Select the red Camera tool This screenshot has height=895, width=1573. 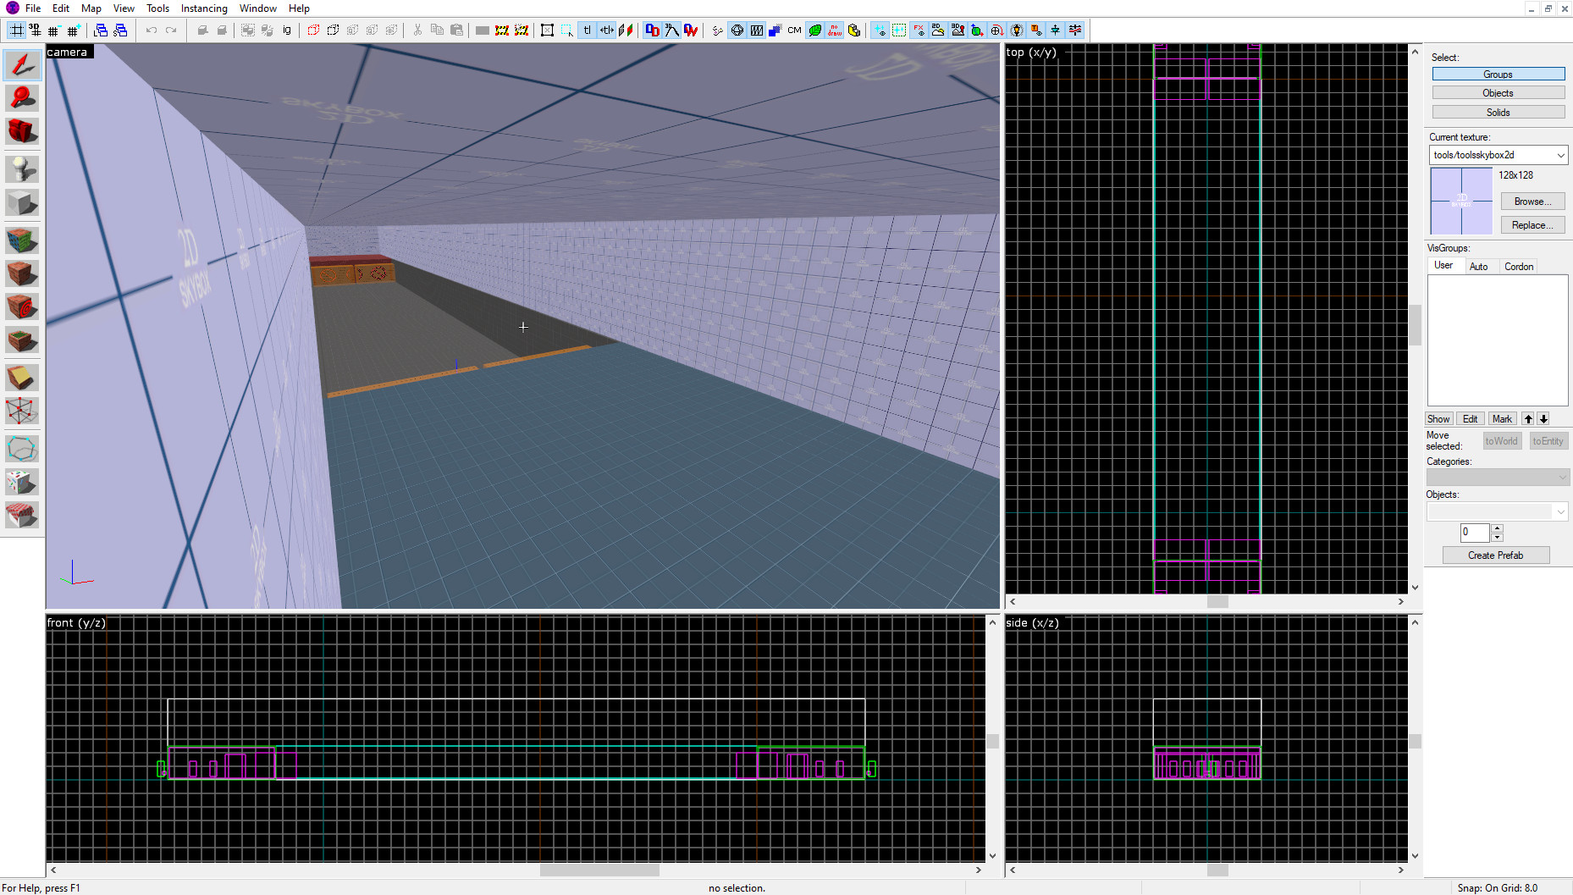[x=22, y=131]
